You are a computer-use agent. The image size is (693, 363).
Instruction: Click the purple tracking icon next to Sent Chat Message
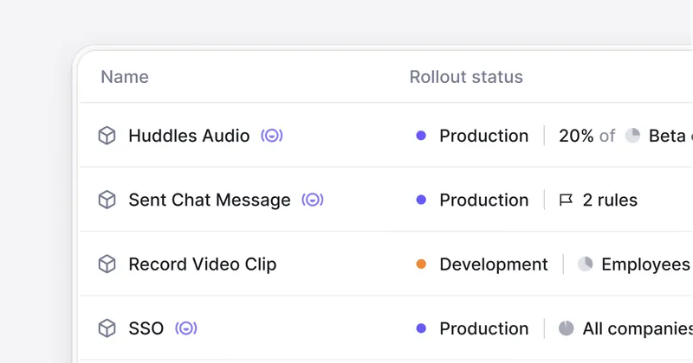(x=313, y=200)
